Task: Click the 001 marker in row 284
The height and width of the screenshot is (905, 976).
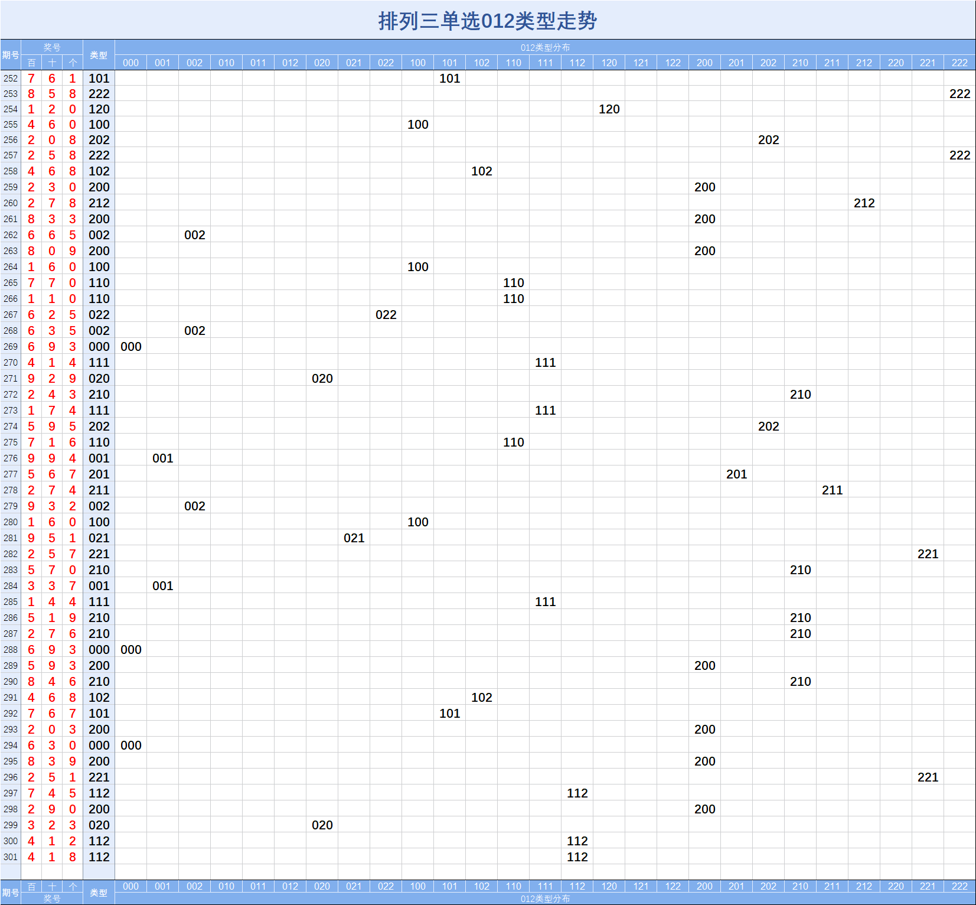Action: click(163, 586)
